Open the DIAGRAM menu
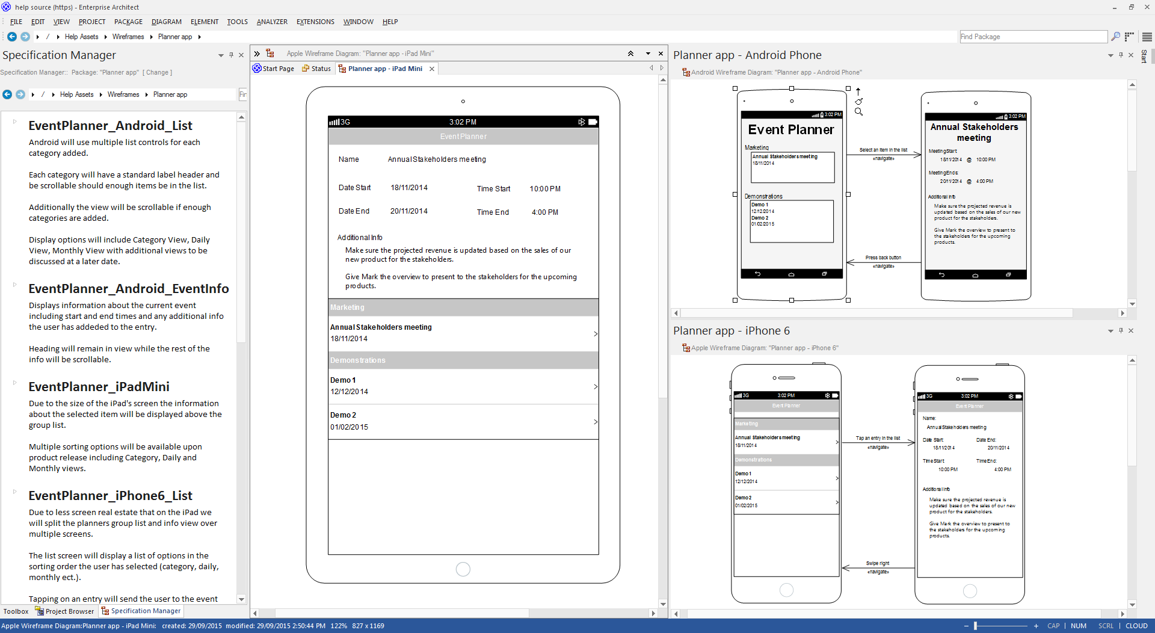1155x633 pixels. tap(166, 22)
